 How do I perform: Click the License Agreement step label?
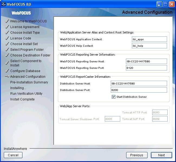pyautogui.click(x=25, y=27)
